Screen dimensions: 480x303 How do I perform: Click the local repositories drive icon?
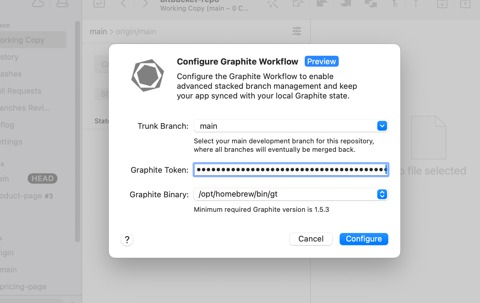(x=62, y=4)
